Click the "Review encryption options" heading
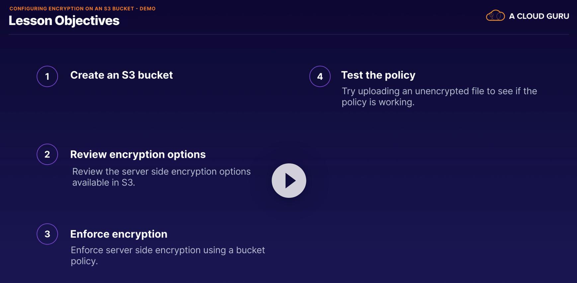 coord(138,154)
